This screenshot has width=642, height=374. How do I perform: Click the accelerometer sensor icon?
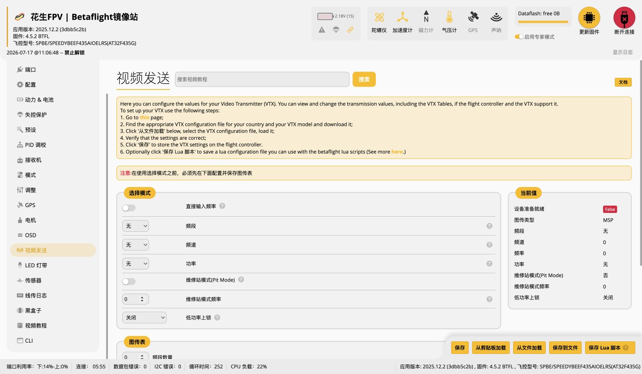click(402, 17)
